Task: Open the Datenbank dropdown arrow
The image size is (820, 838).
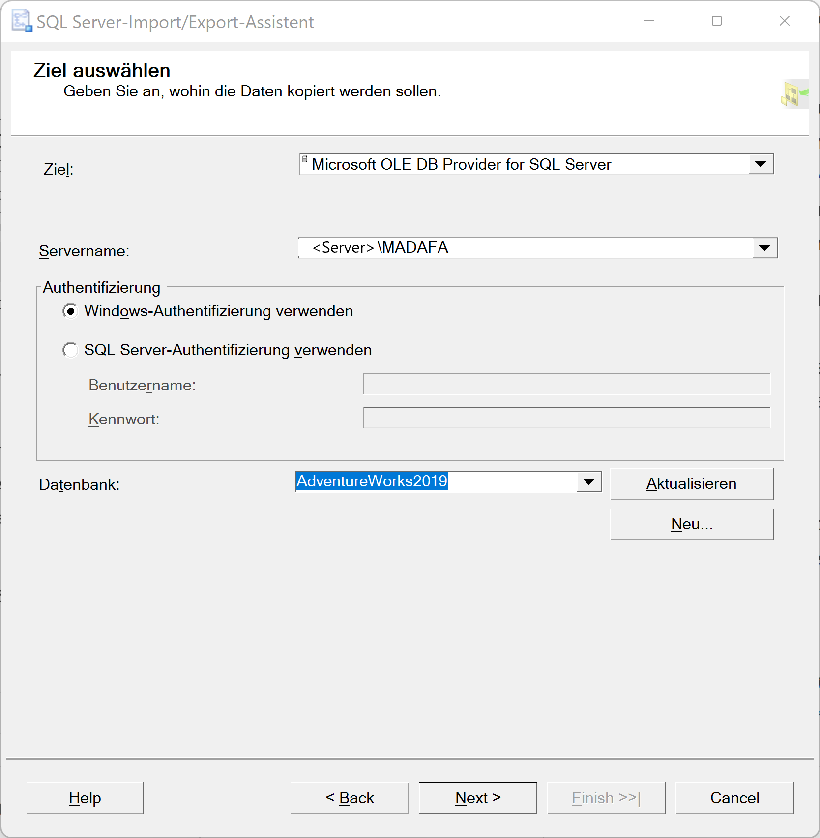Action: point(588,481)
